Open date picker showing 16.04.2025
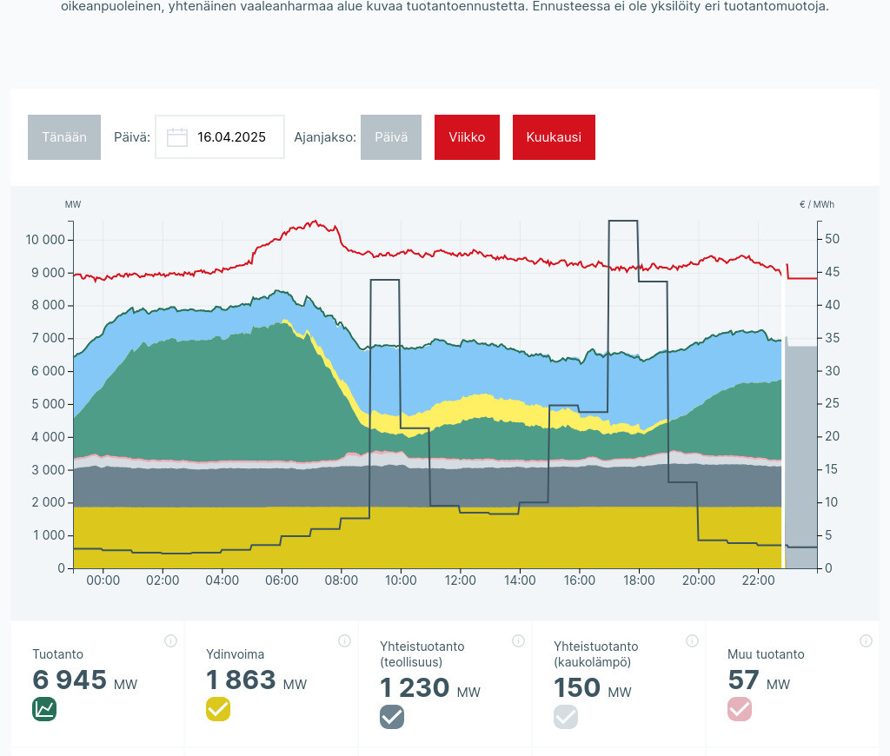 point(231,137)
